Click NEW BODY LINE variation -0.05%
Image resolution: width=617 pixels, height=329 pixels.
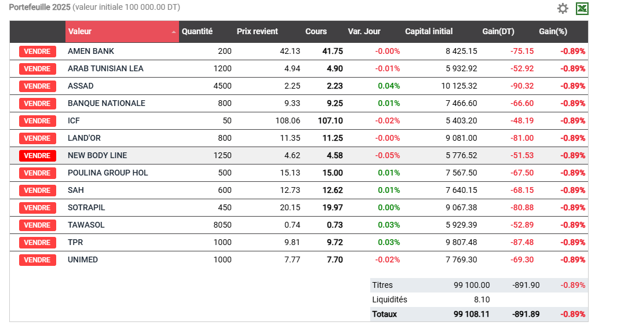[x=387, y=155]
